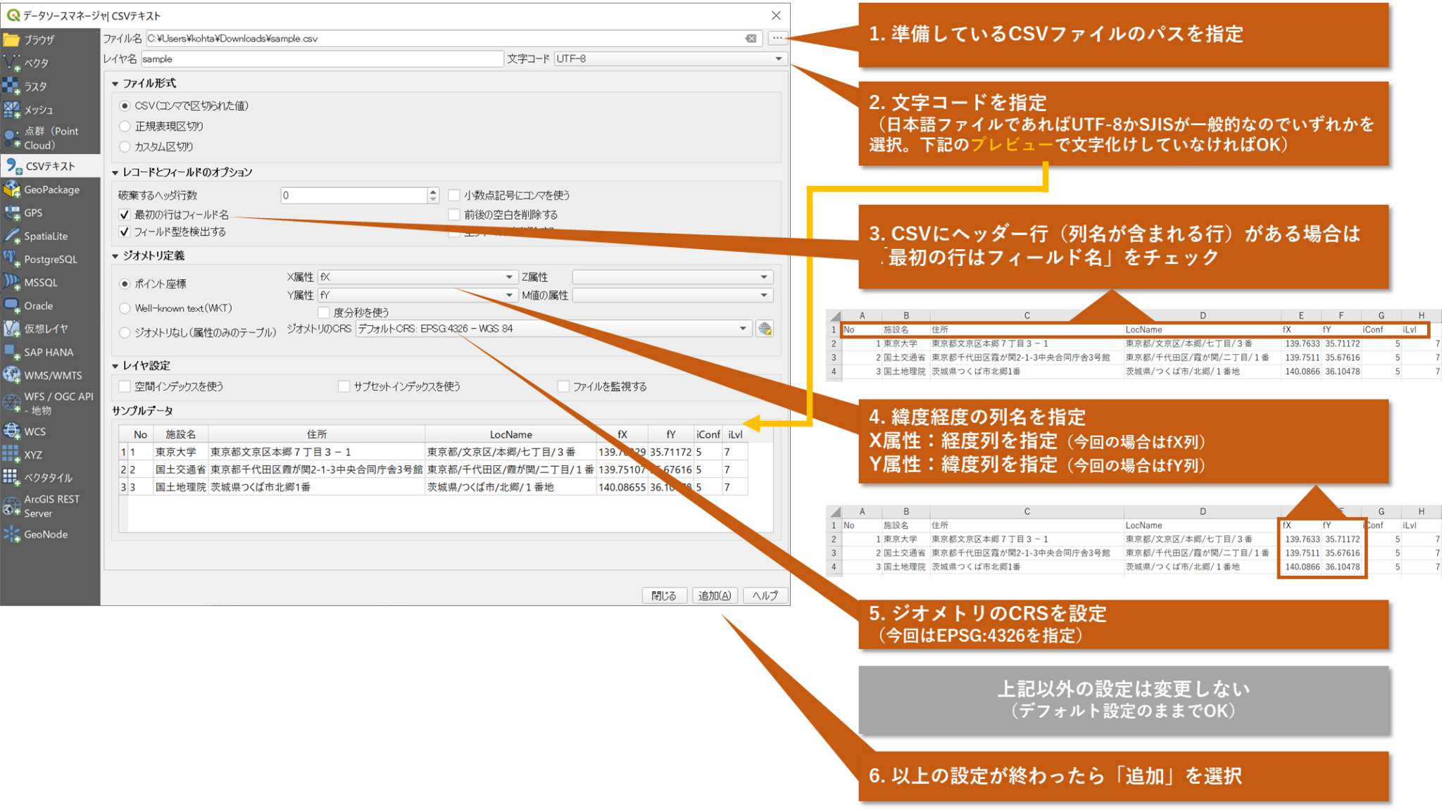Open the GeoPackage data source
The width and height of the screenshot is (1442, 810).
[51, 189]
